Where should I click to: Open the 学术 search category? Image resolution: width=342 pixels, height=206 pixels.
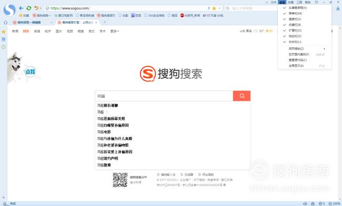pos(102,31)
